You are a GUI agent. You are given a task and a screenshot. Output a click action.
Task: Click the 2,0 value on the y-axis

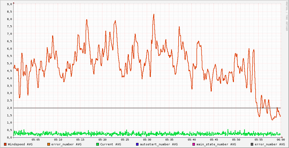[9, 108]
